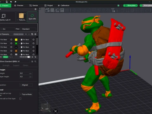152x114 pixels.
Task: Click the AMS sync icon beside filament minus
Action: [32, 34]
